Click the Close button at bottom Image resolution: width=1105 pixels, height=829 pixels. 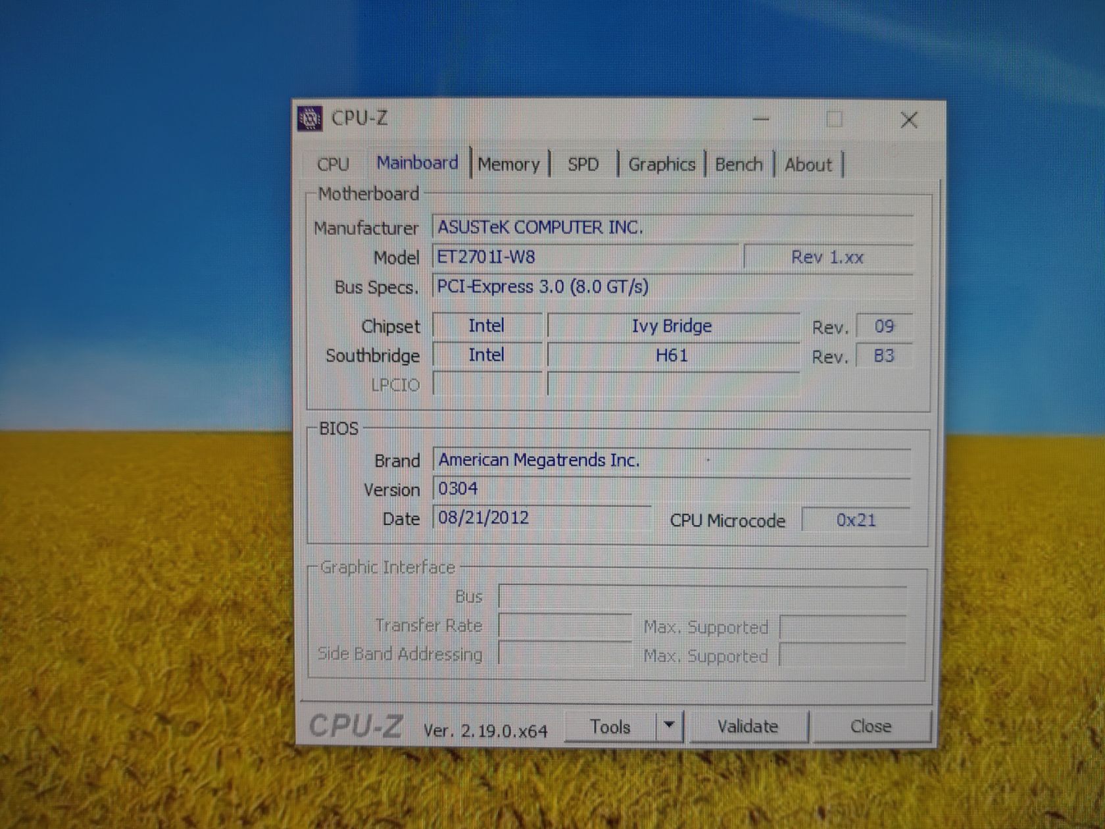pos(871,726)
